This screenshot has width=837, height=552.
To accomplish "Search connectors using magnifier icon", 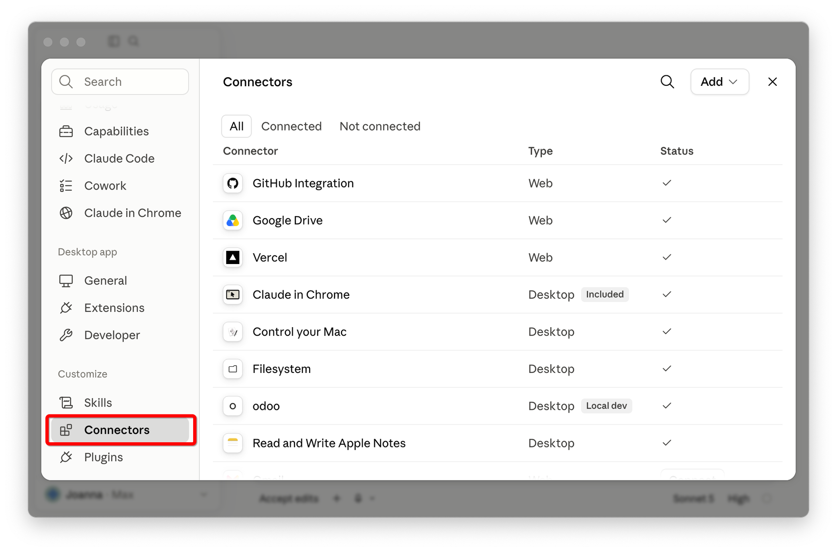I will (667, 81).
